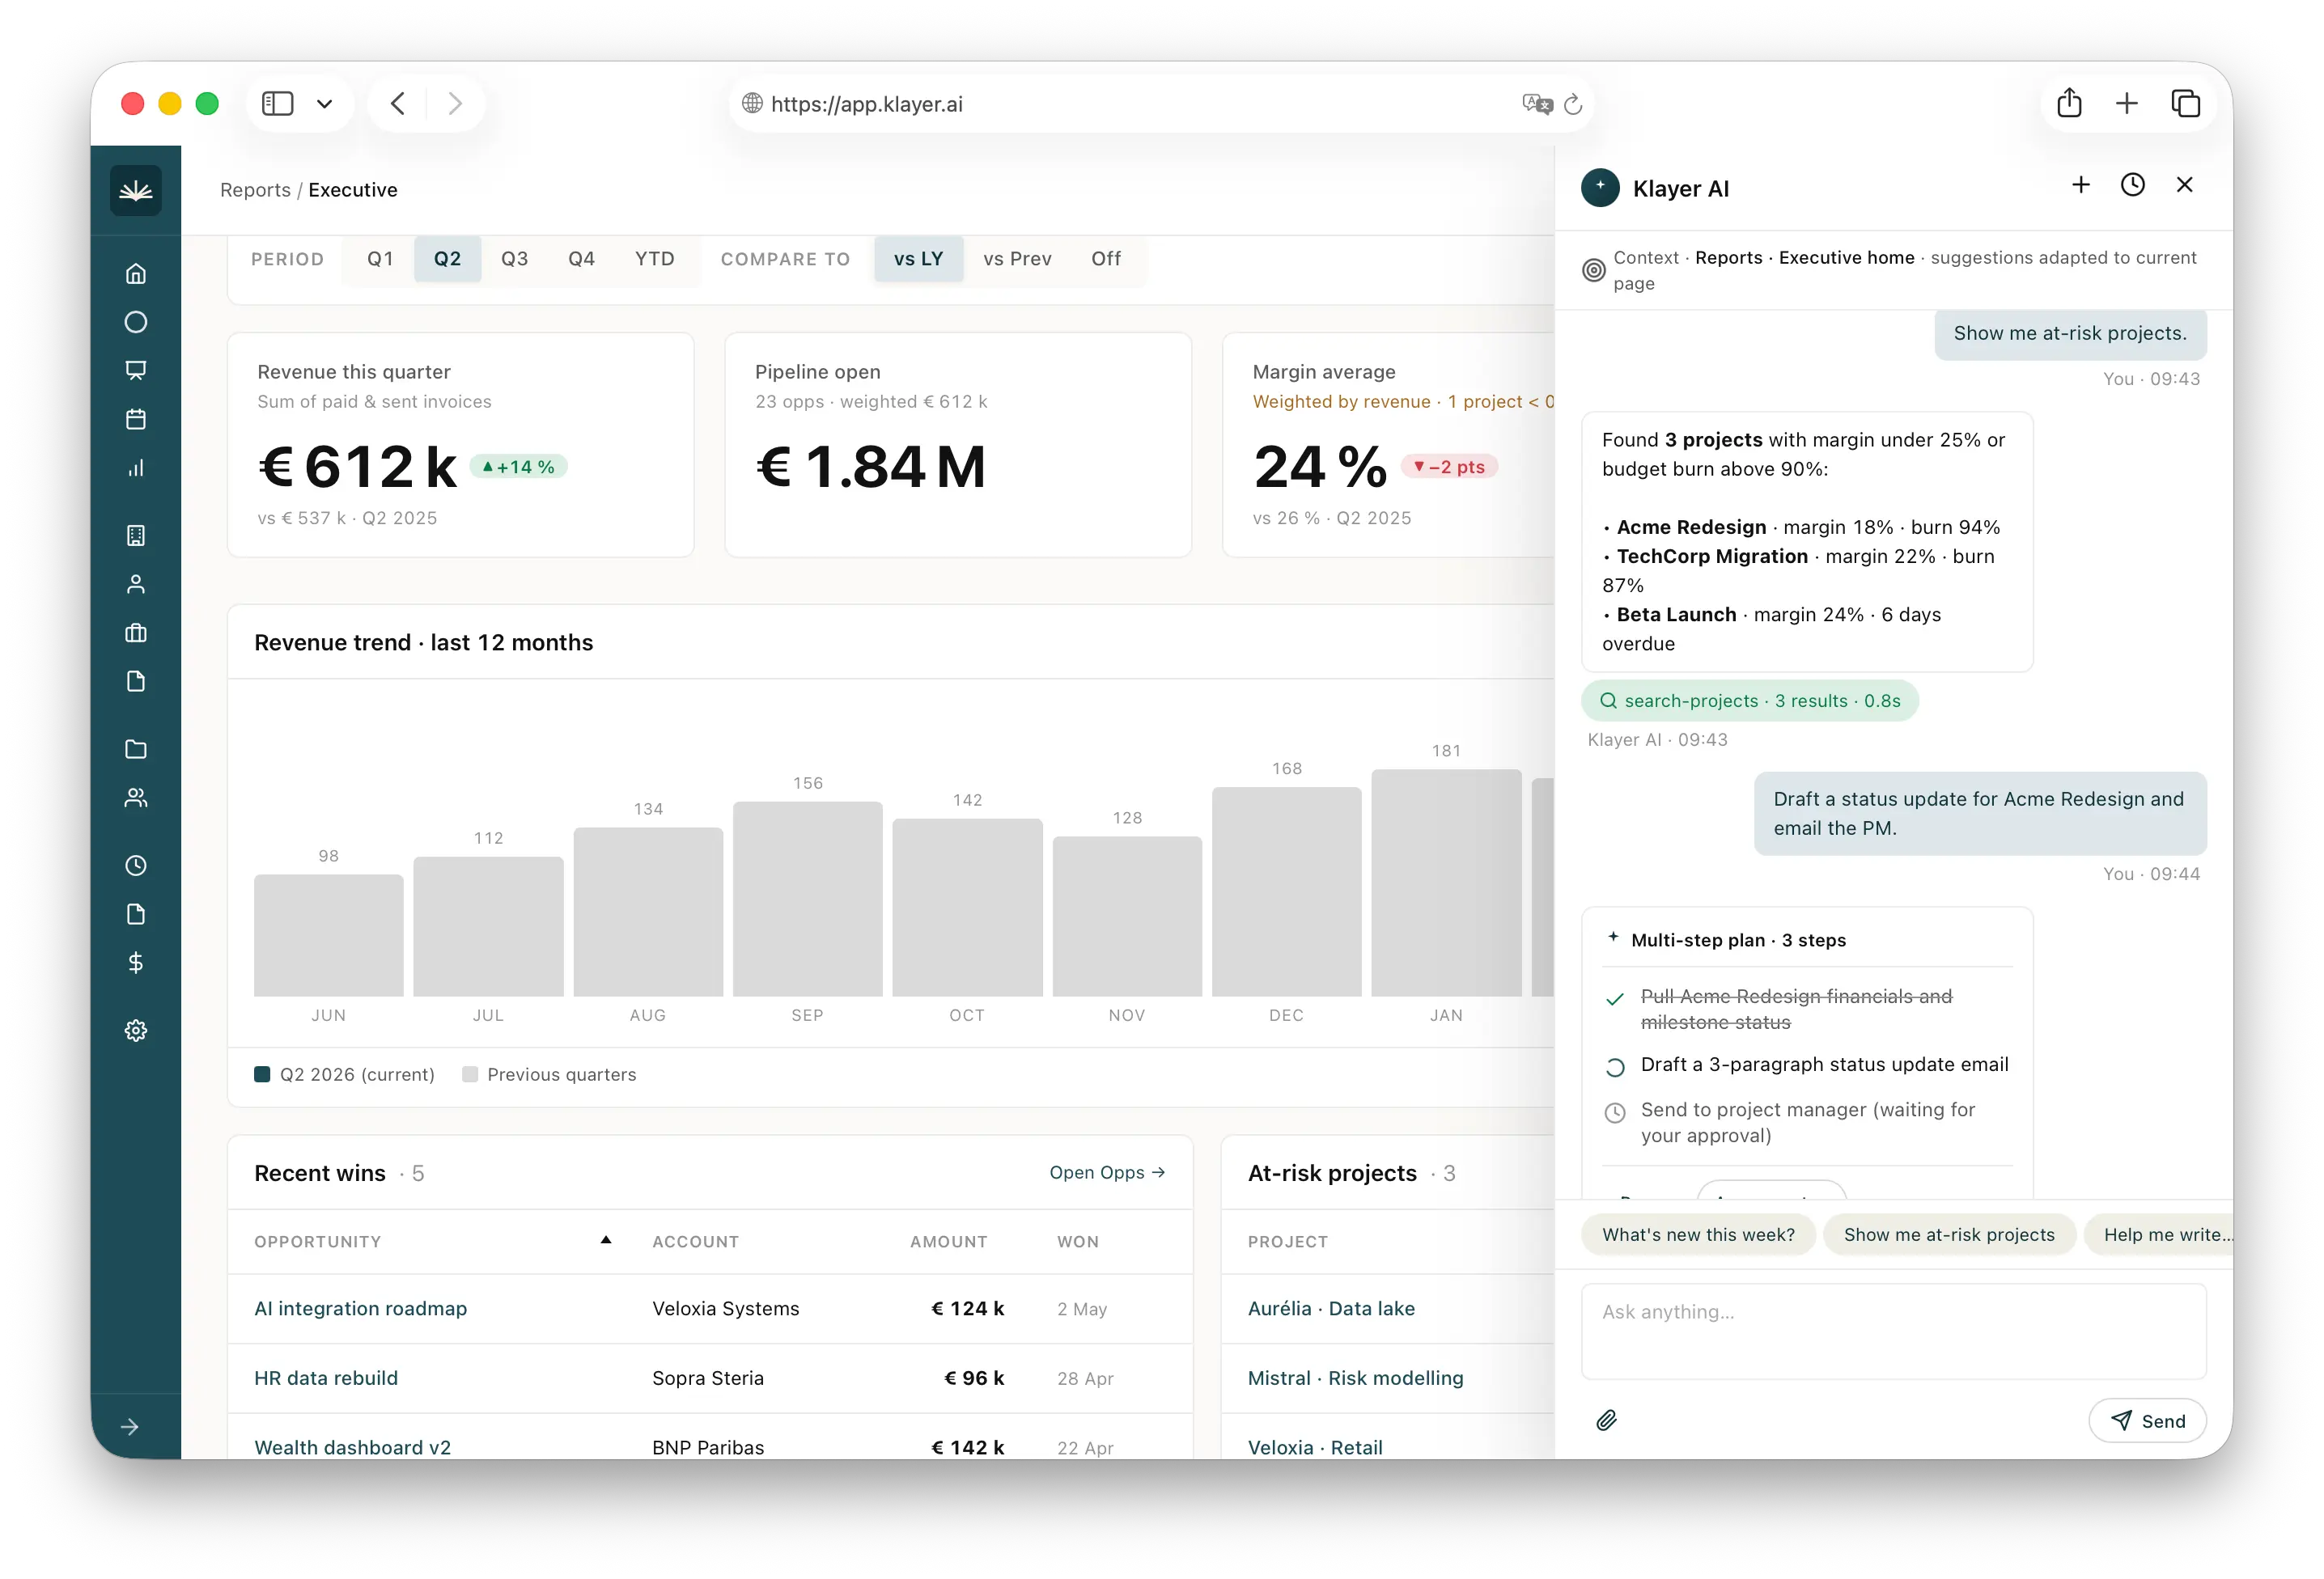Viewport: 2324px width, 1579px height.
Task: Open the settings gear in sidebar
Action: coord(136,1031)
